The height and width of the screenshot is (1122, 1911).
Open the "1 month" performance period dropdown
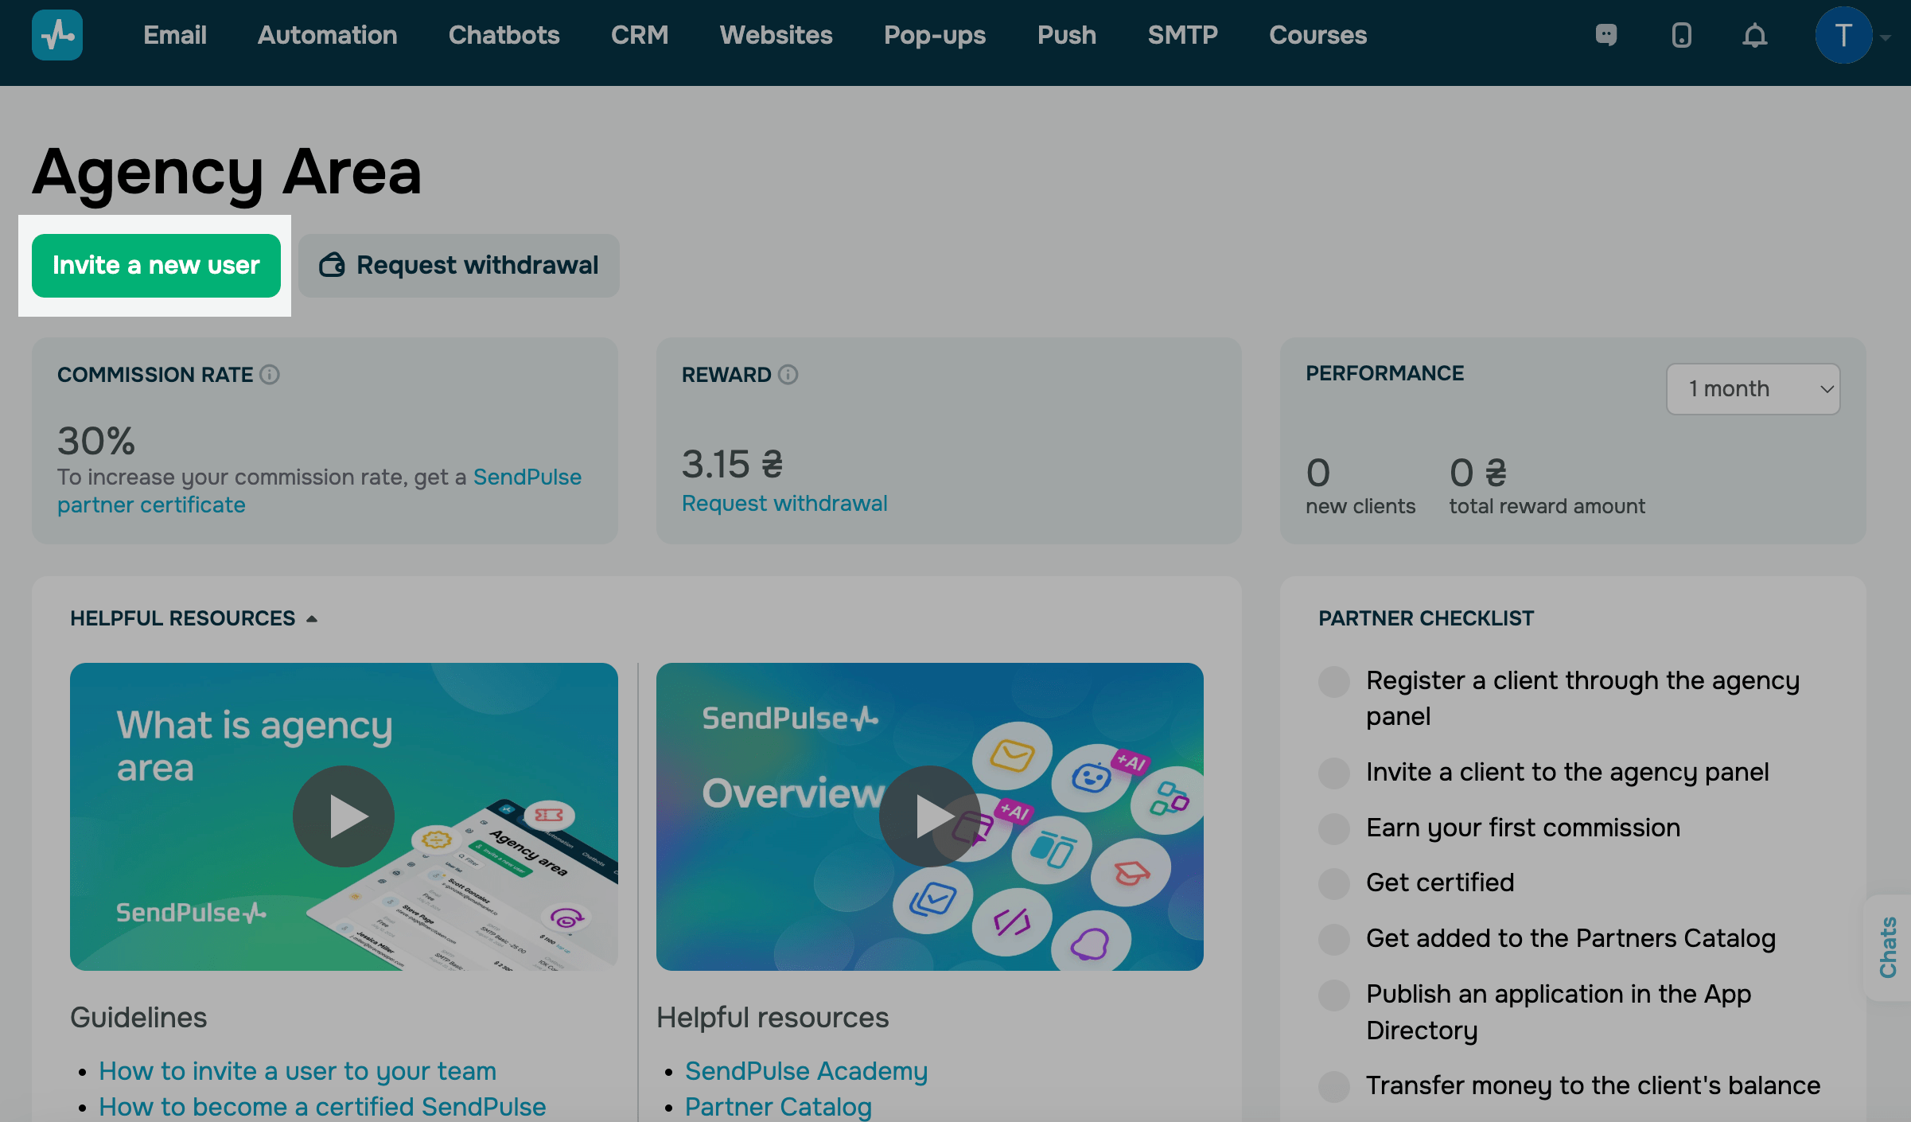tap(1753, 389)
